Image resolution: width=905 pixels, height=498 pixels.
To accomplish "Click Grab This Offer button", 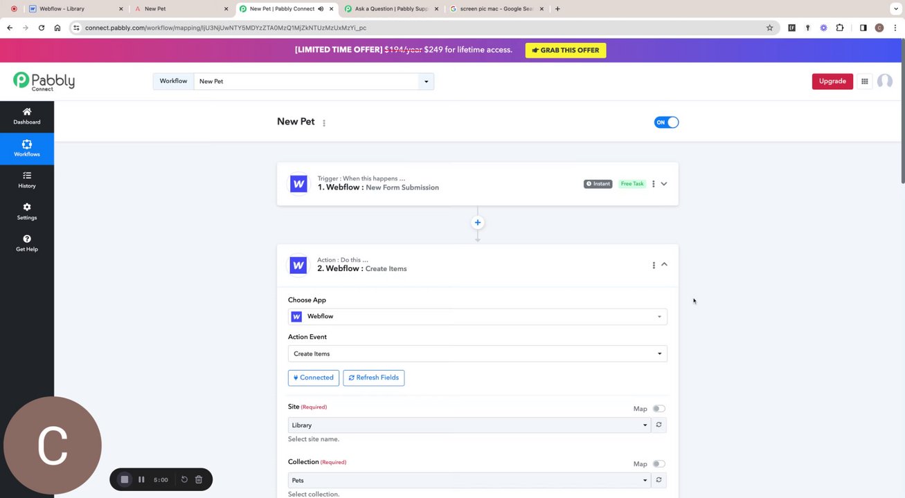I will 566,50.
